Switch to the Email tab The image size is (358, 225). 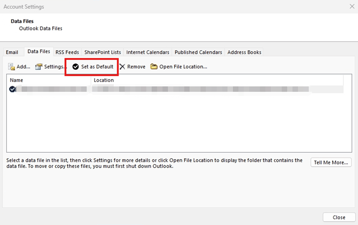(12, 52)
